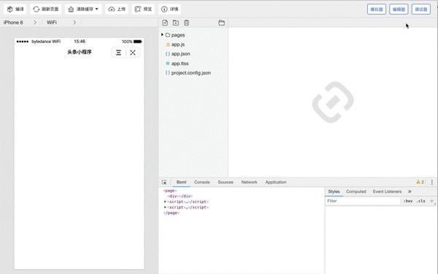Show more style tabs with chevron

click(x=410, y=191)
